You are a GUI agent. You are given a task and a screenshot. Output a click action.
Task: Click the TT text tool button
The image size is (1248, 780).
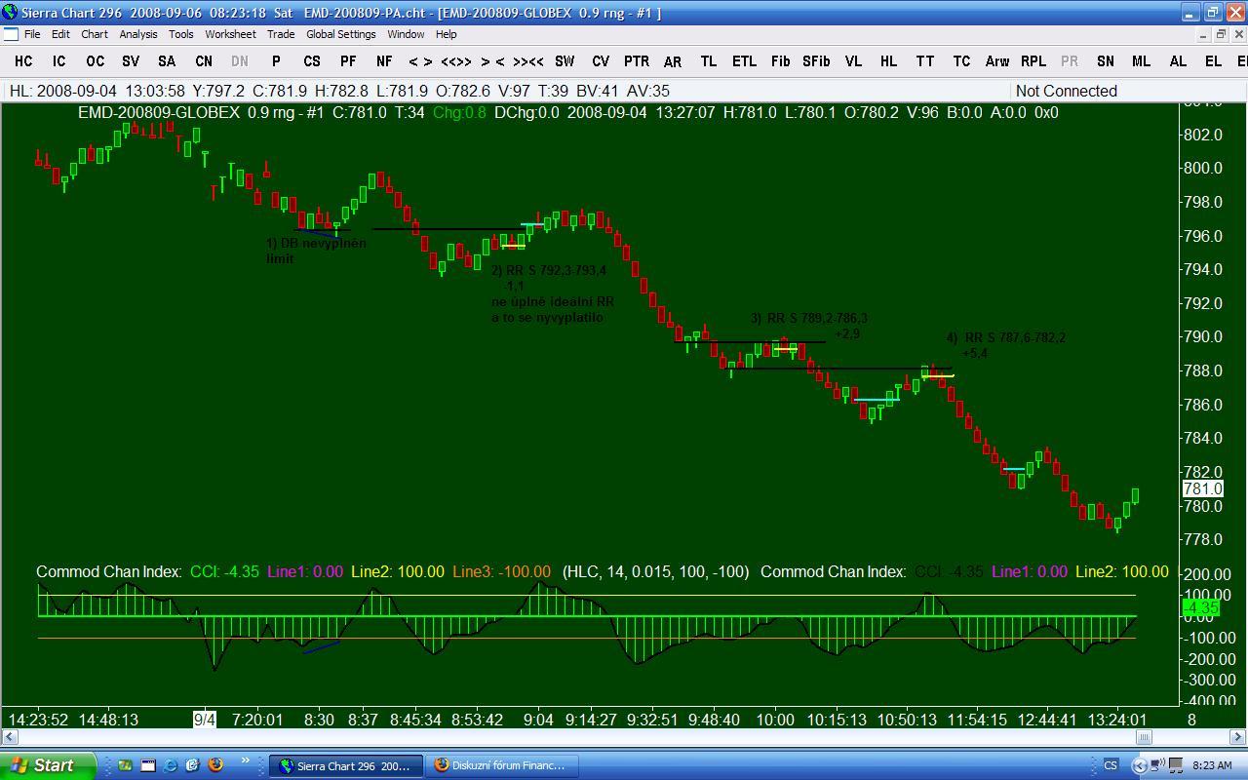point(924,60)
